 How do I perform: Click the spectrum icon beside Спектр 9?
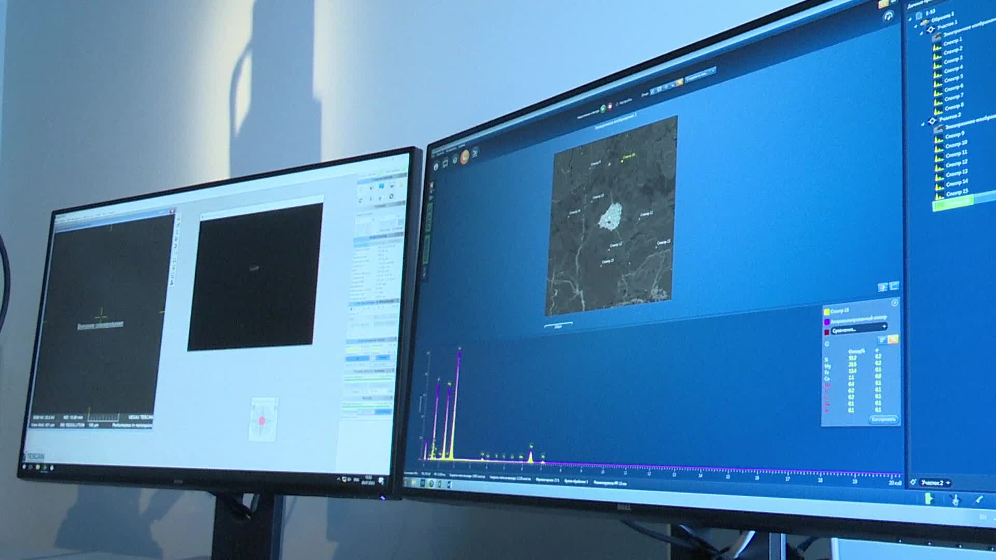click(x=938, y=139)
